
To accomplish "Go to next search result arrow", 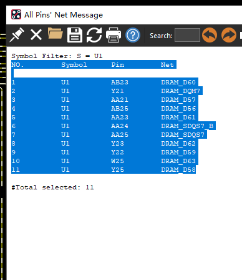I will [x=229, y=35].
